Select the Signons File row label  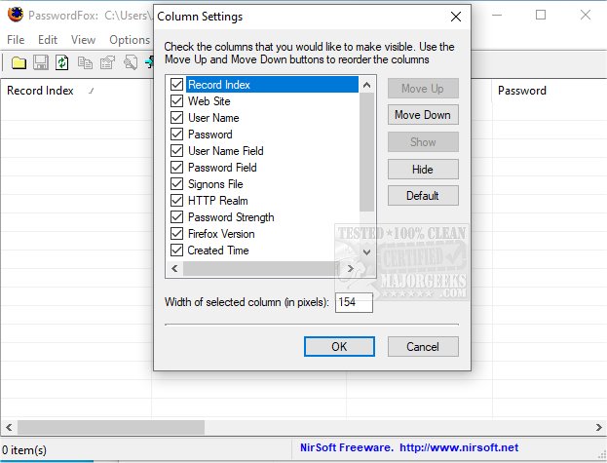click(215, 184)
